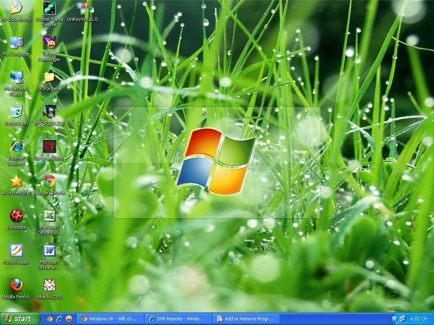
Task: Click the 6:02 CH taskbar clock
Action: pyautogui.click(x=418, y=319)
